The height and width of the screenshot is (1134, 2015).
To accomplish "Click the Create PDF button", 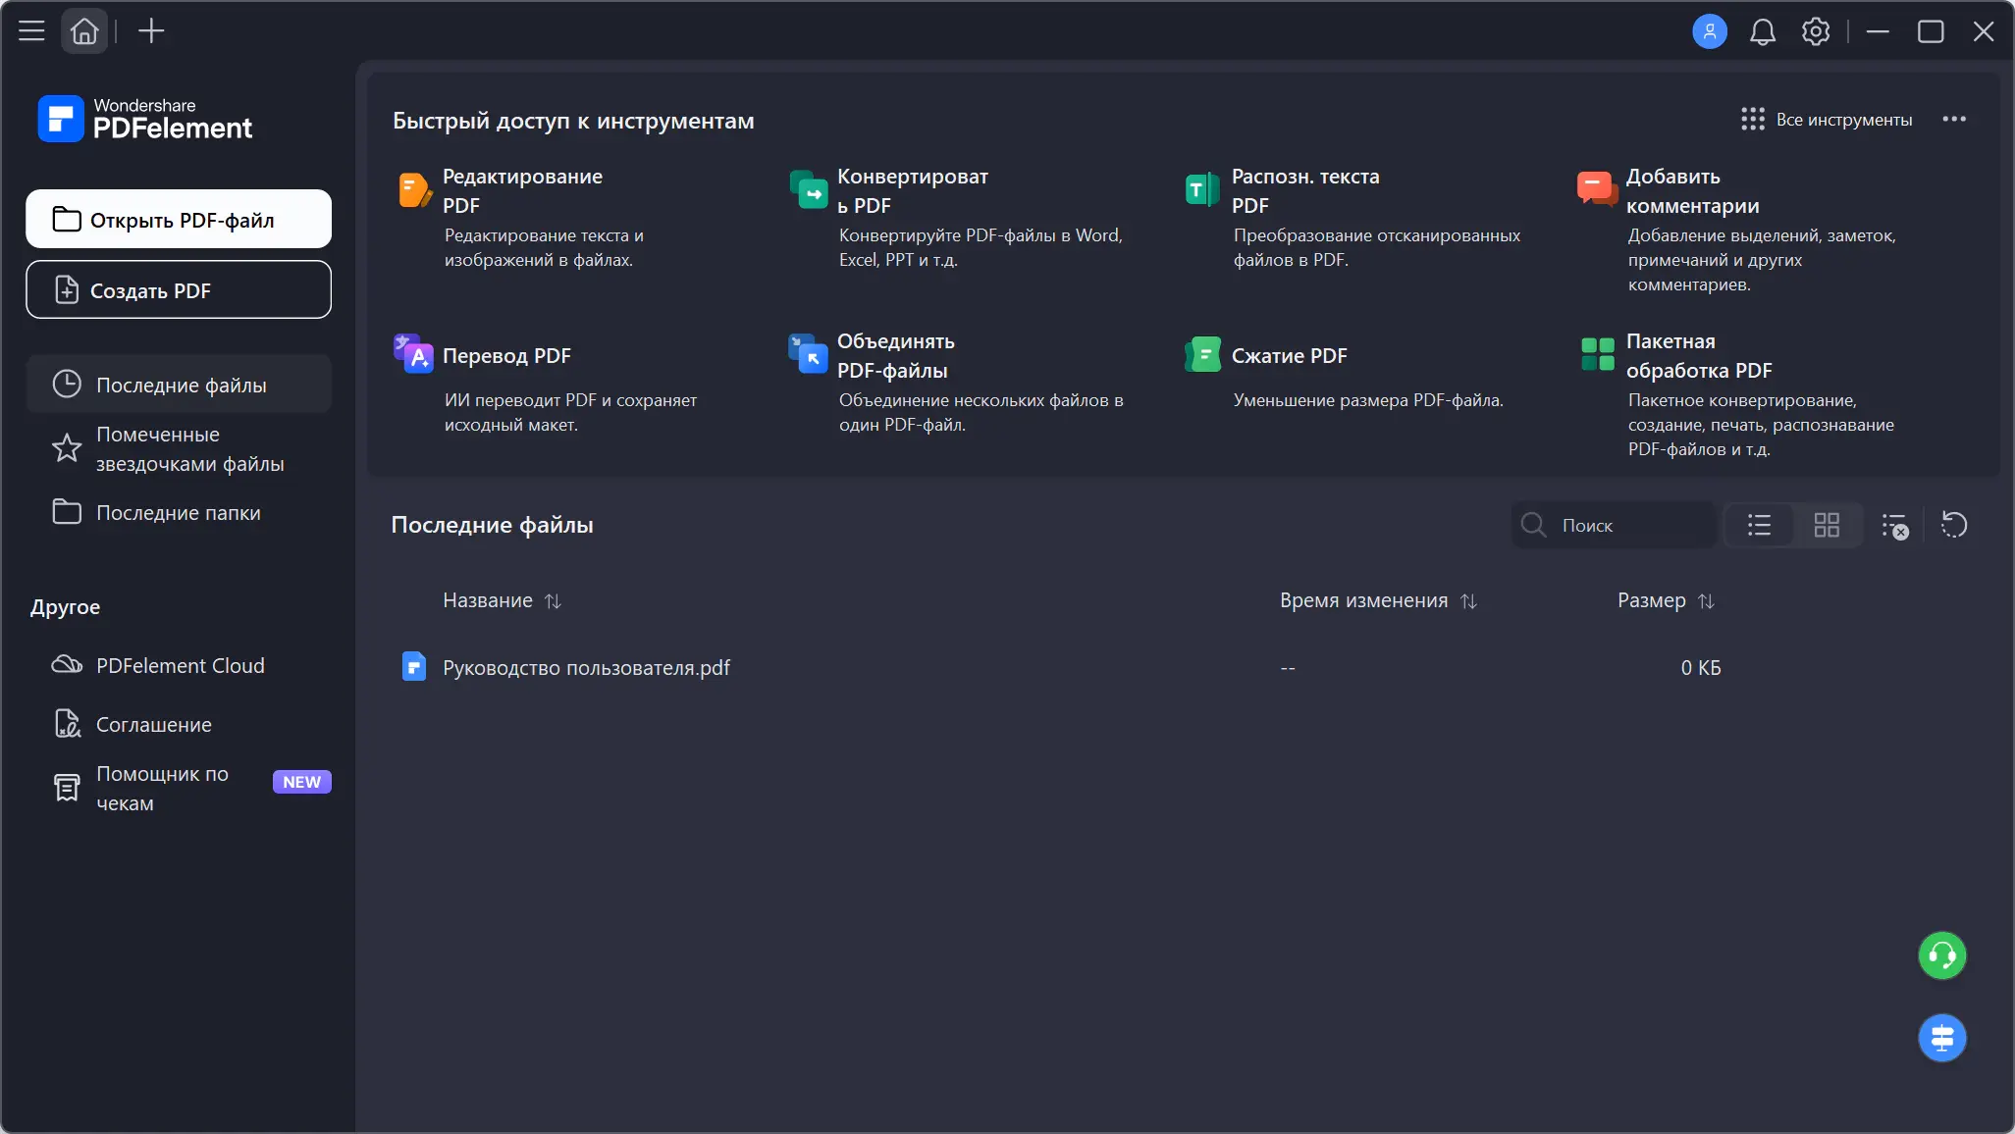I will click(179, 289).
